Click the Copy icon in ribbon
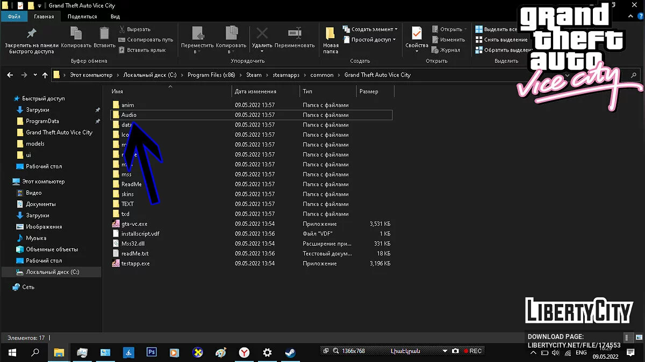The height and width of the screenshot is (362, 645). pyautogui.click(x=76, y=33)
